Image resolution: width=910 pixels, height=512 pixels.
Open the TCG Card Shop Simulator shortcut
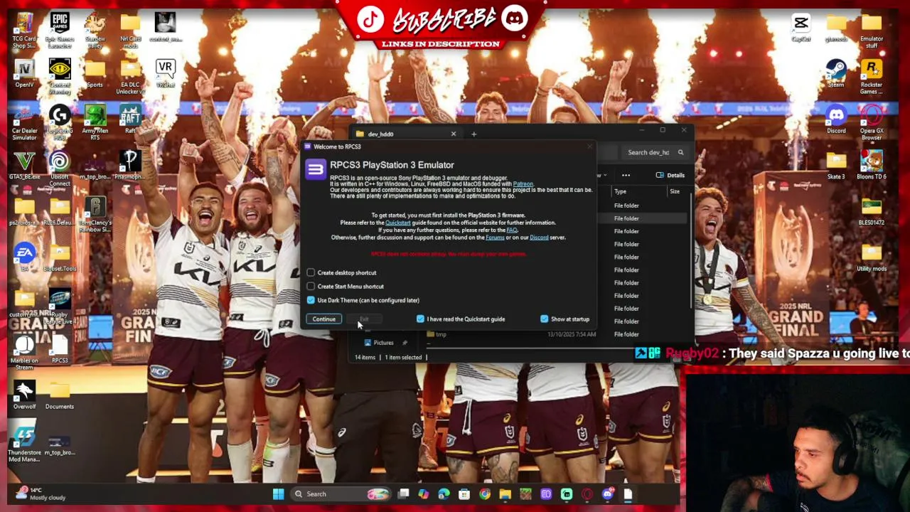coord(24,30)
